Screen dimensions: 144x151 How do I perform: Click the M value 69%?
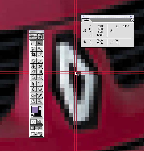point(100,29)
